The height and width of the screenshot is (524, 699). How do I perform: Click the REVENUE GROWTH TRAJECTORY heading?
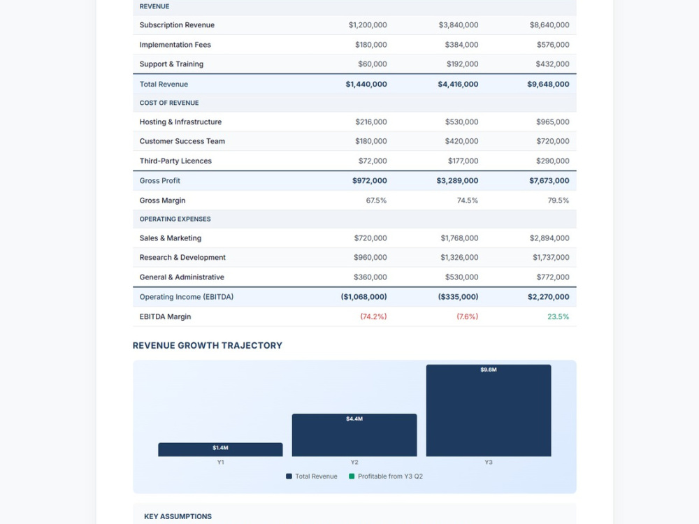(x=208, y=345)
